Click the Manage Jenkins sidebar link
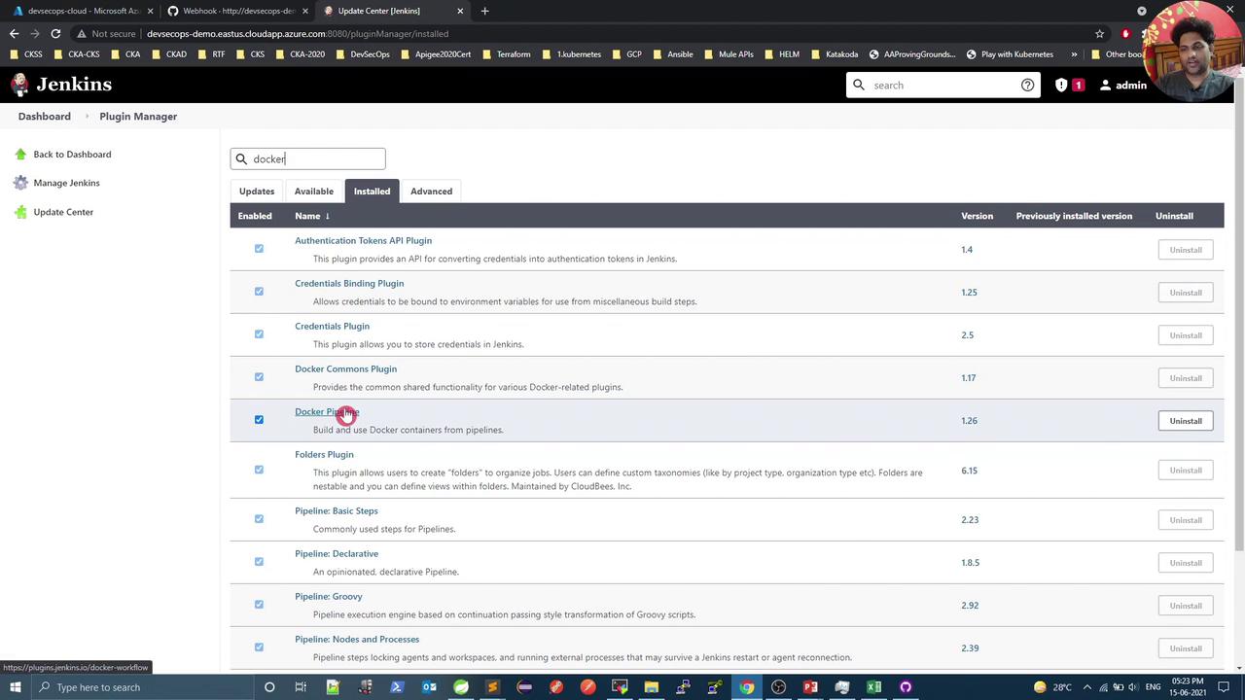 (66, 183)
